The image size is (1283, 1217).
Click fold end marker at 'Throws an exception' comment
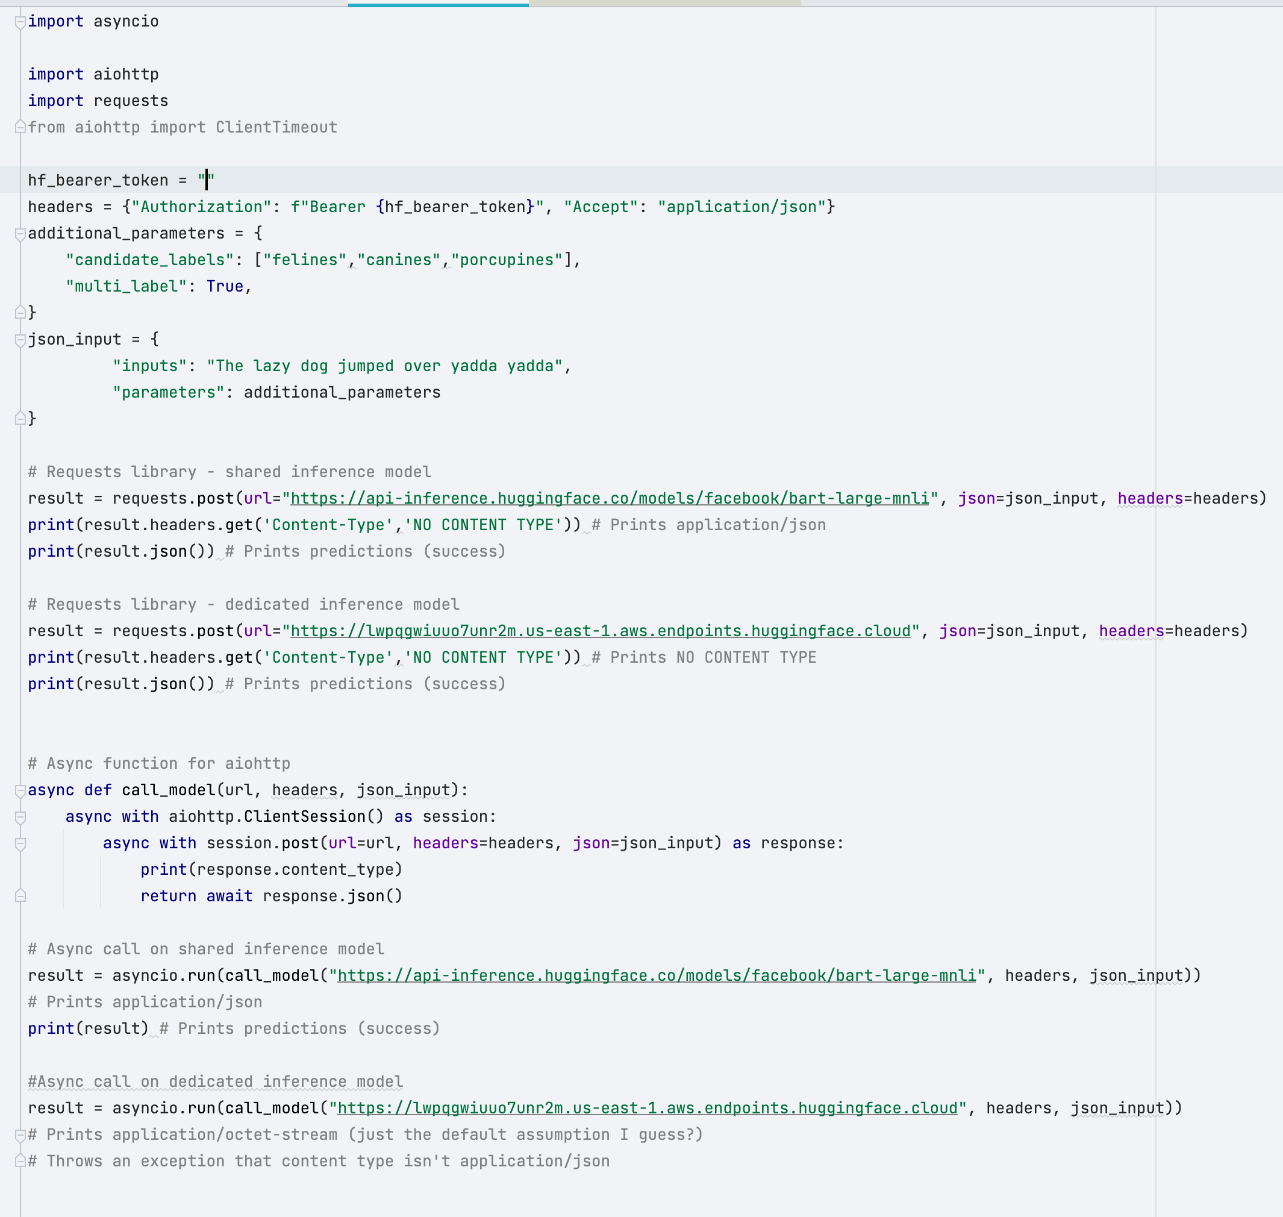(x=20, y=1161)
